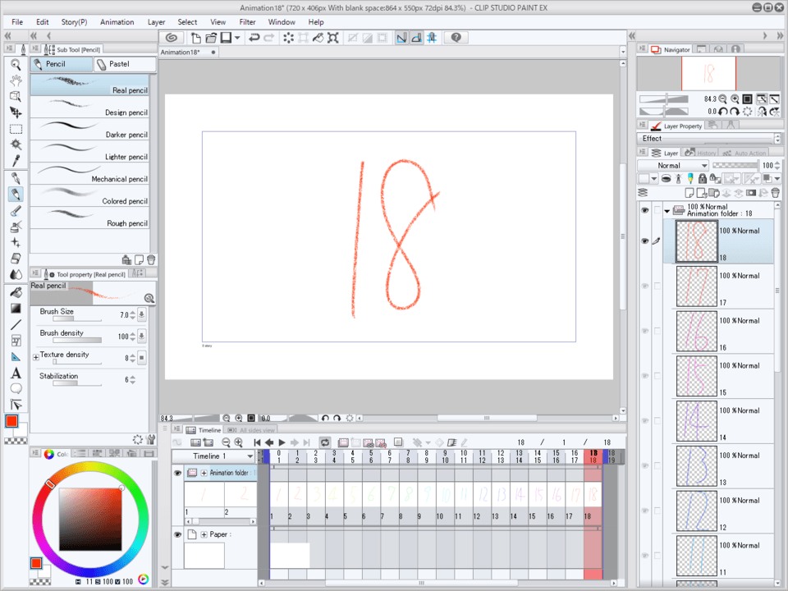Toggle visibility of the Paper track
This screenshot has width=788, height=591.
pyautogui.click(x=179, y=534)
